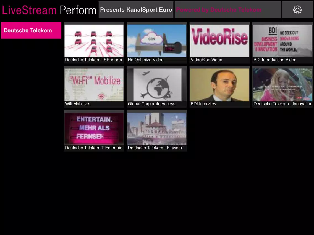This screenshot has height=235, width=314.
Task: Click the LiveStream Perform logo
Action: (49, 10)
